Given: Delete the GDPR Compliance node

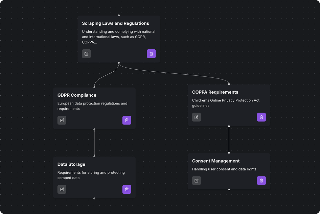Looking at the screenshot, I should pyautogui.click(x=127, y=120).
